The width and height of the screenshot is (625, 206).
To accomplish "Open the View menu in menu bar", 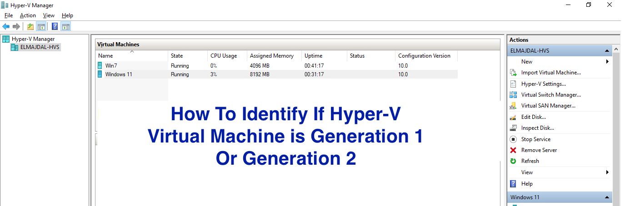I will click(49, 15).
